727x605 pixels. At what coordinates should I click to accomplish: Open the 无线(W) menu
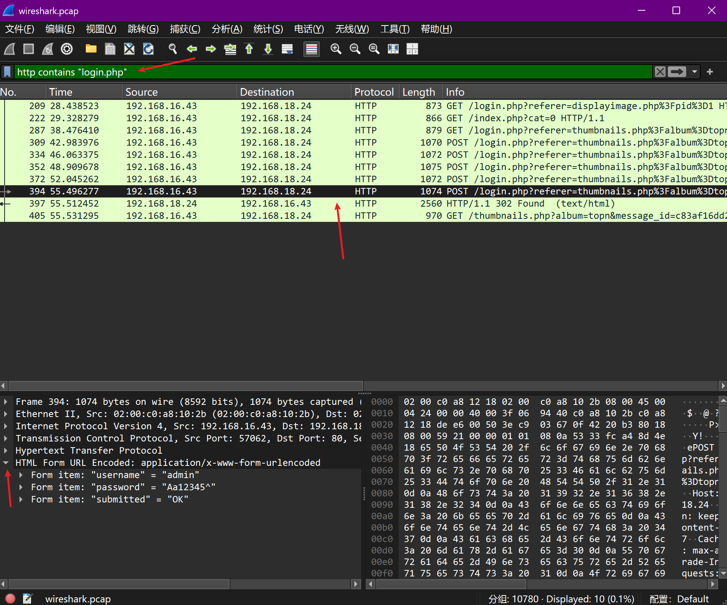[352, 29]
